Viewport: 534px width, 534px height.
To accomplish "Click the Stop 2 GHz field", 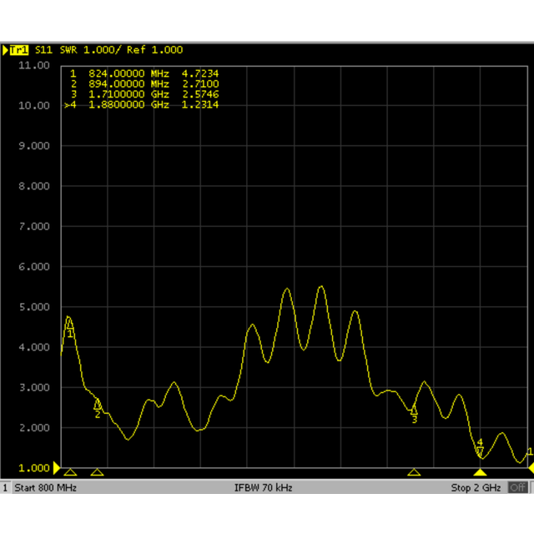I will pos(476,487).
